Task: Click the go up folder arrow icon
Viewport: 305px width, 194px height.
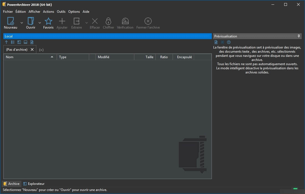Action: click(6, 42)
